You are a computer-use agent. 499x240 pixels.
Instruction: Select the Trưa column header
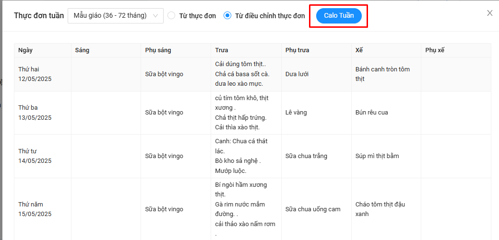click(222, 50)
